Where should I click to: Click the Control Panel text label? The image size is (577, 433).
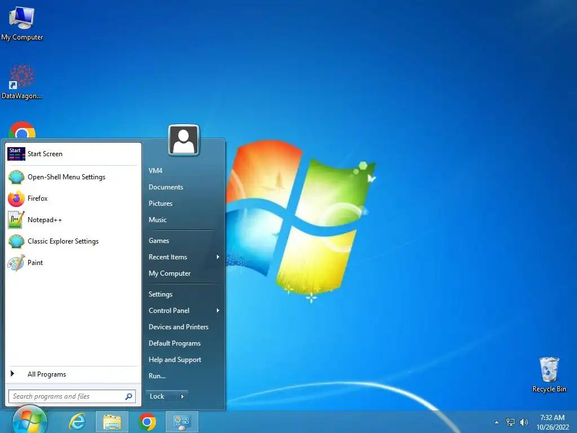coord(169,311)
